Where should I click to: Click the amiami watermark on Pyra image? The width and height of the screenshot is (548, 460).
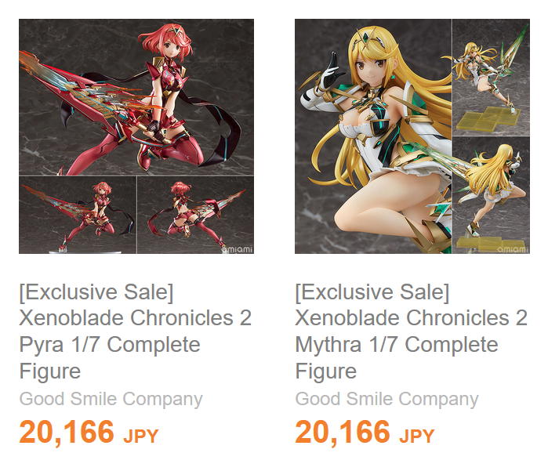tap(238, 249)
